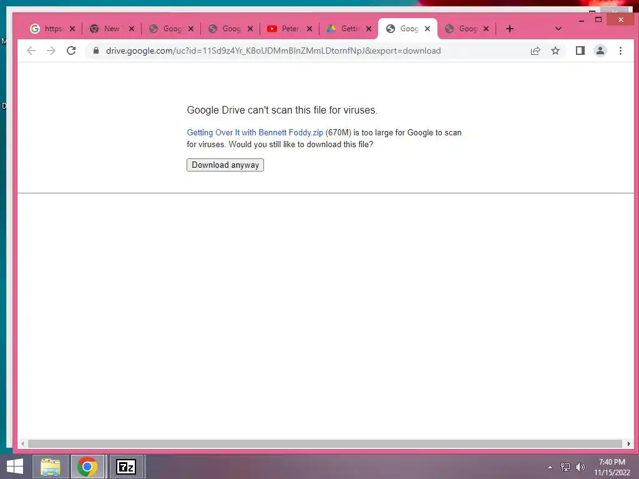
Task: Go back using the back arrow
Action: pos(31,51)
